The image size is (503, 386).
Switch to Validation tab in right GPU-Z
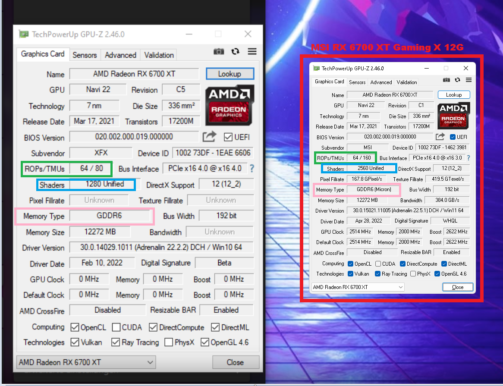pos(407,82)
